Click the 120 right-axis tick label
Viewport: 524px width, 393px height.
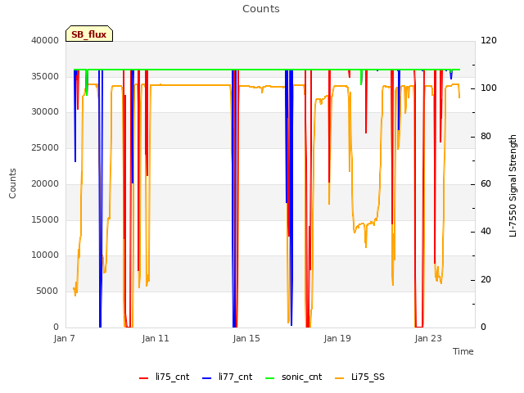coord(489,40)
